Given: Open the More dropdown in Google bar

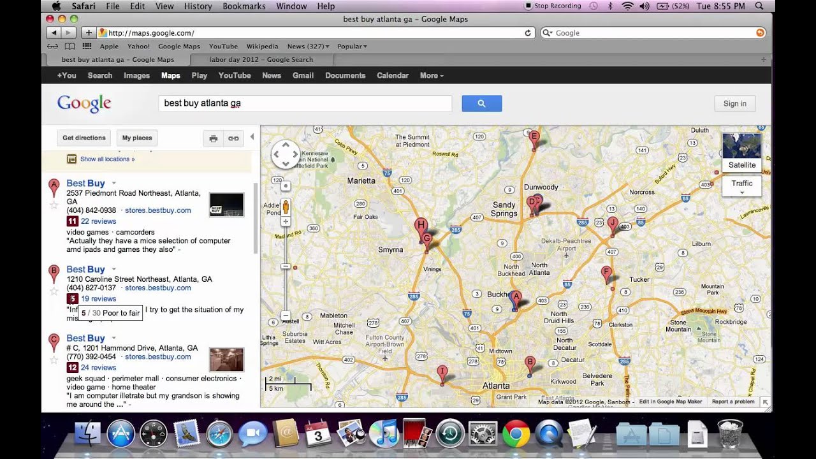Looking at the screenshot, I should click(x=432, y=75).
